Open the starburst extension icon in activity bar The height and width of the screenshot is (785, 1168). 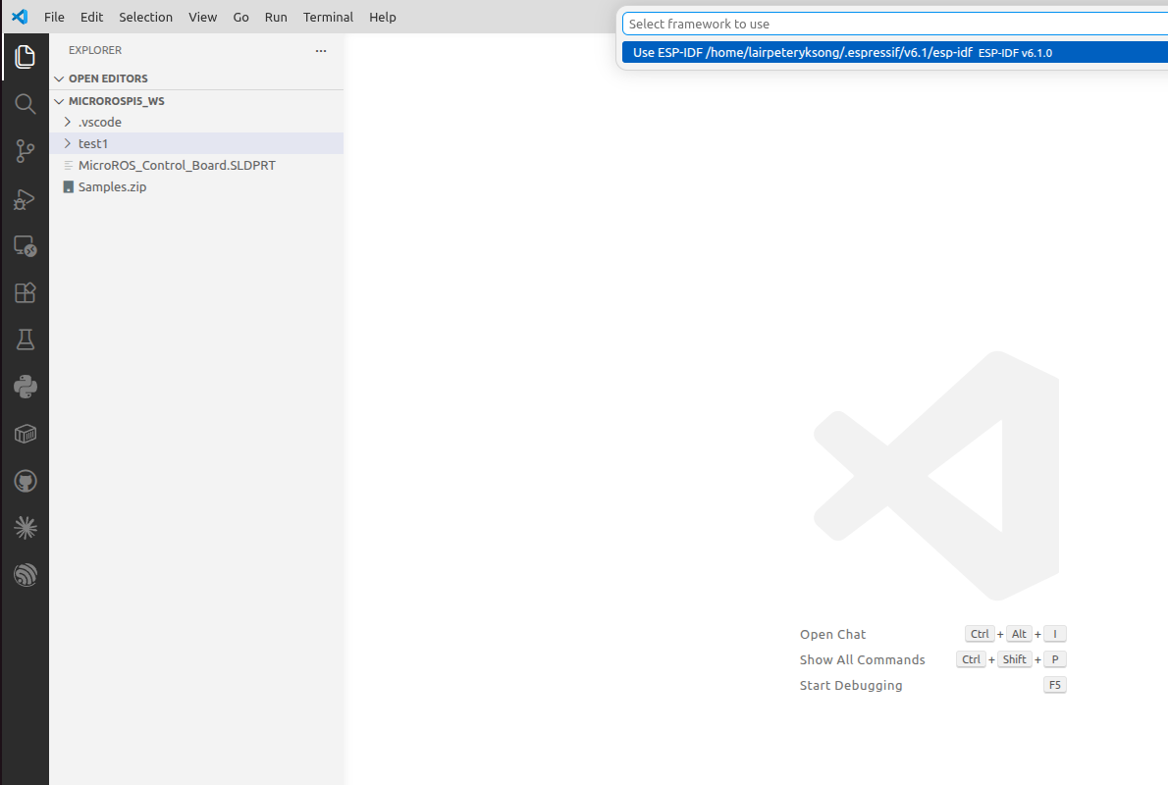tap(25, 528)
